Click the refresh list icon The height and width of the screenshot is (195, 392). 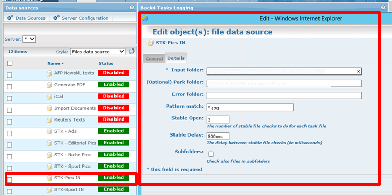click(132, 51)
